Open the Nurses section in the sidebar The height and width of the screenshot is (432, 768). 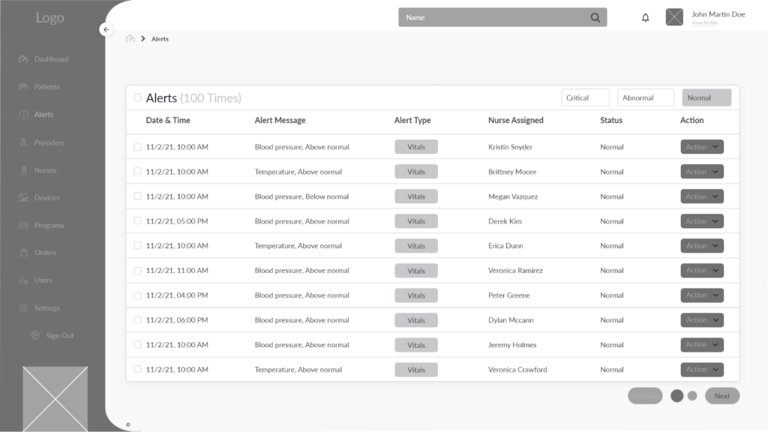(x=45, y=169)
